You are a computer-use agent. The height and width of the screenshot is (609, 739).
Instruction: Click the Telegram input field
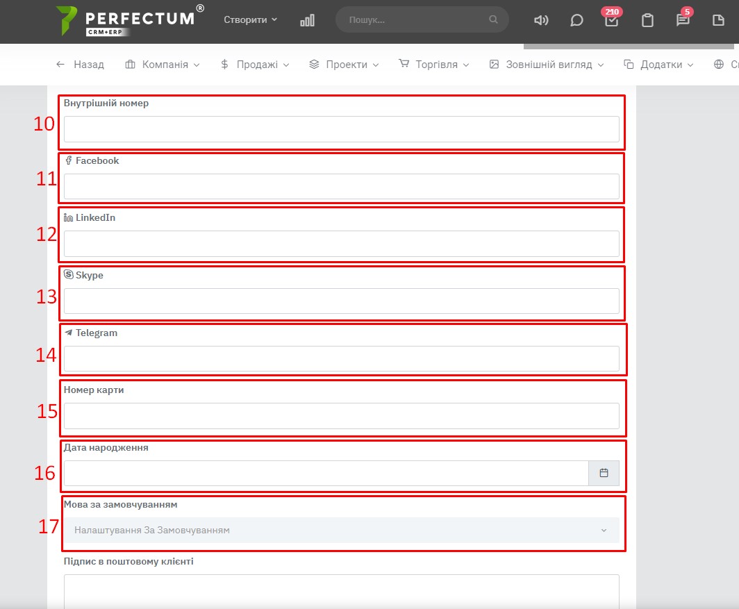coord(341,358)
